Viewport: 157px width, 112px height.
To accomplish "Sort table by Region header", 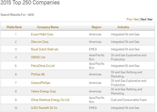I will pyautogui.click(x=96, y=27).
